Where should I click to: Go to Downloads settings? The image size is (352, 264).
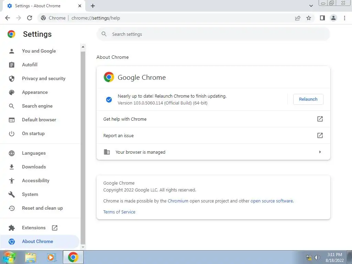(x=34, y=167)
